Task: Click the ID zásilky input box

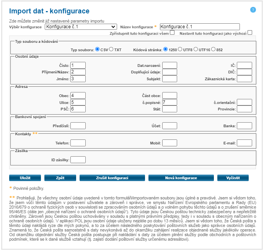Action: click(x=78, y=160)
